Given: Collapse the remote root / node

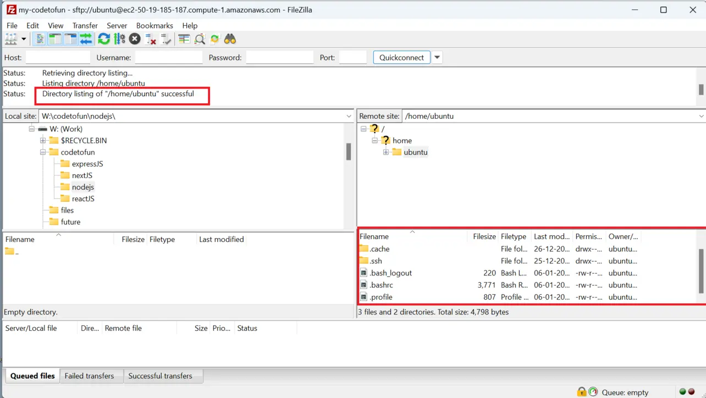Looking at the screenshot, I should coord(363,129).
